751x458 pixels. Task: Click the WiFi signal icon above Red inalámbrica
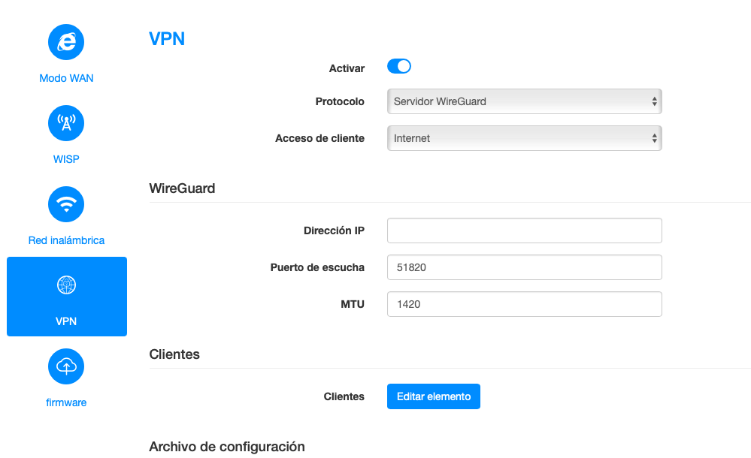66,204
